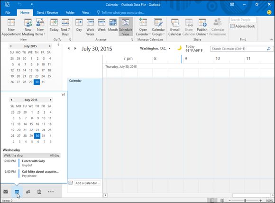Open Ribbon Display Options
Viewport: 275px width, 203px height.
(x=232, y=4)
